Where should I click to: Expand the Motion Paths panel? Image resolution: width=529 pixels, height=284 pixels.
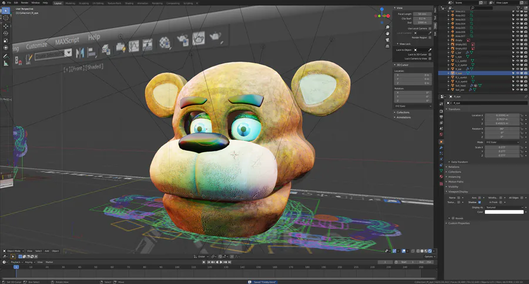(x=455, y=182)
